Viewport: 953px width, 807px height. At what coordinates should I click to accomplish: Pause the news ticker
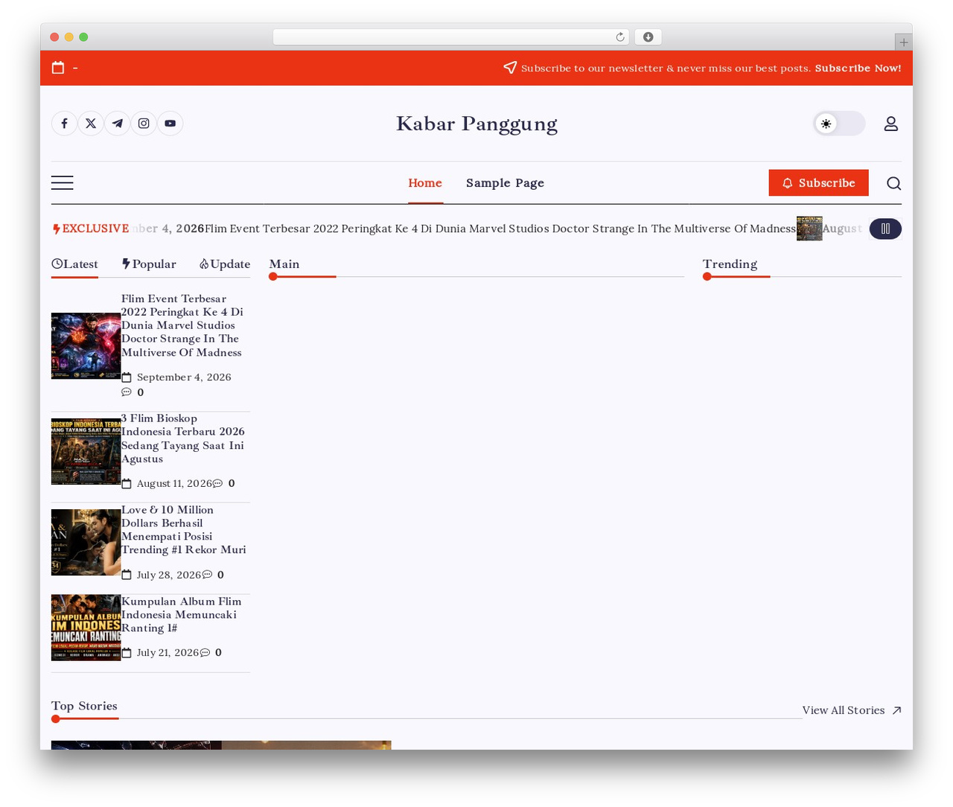[885, 229]
